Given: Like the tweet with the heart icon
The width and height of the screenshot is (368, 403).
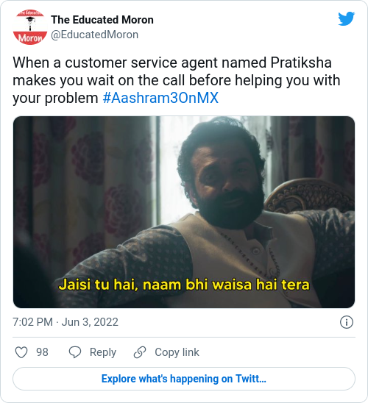Looking at the screenshot, I should tap(21, 352).
